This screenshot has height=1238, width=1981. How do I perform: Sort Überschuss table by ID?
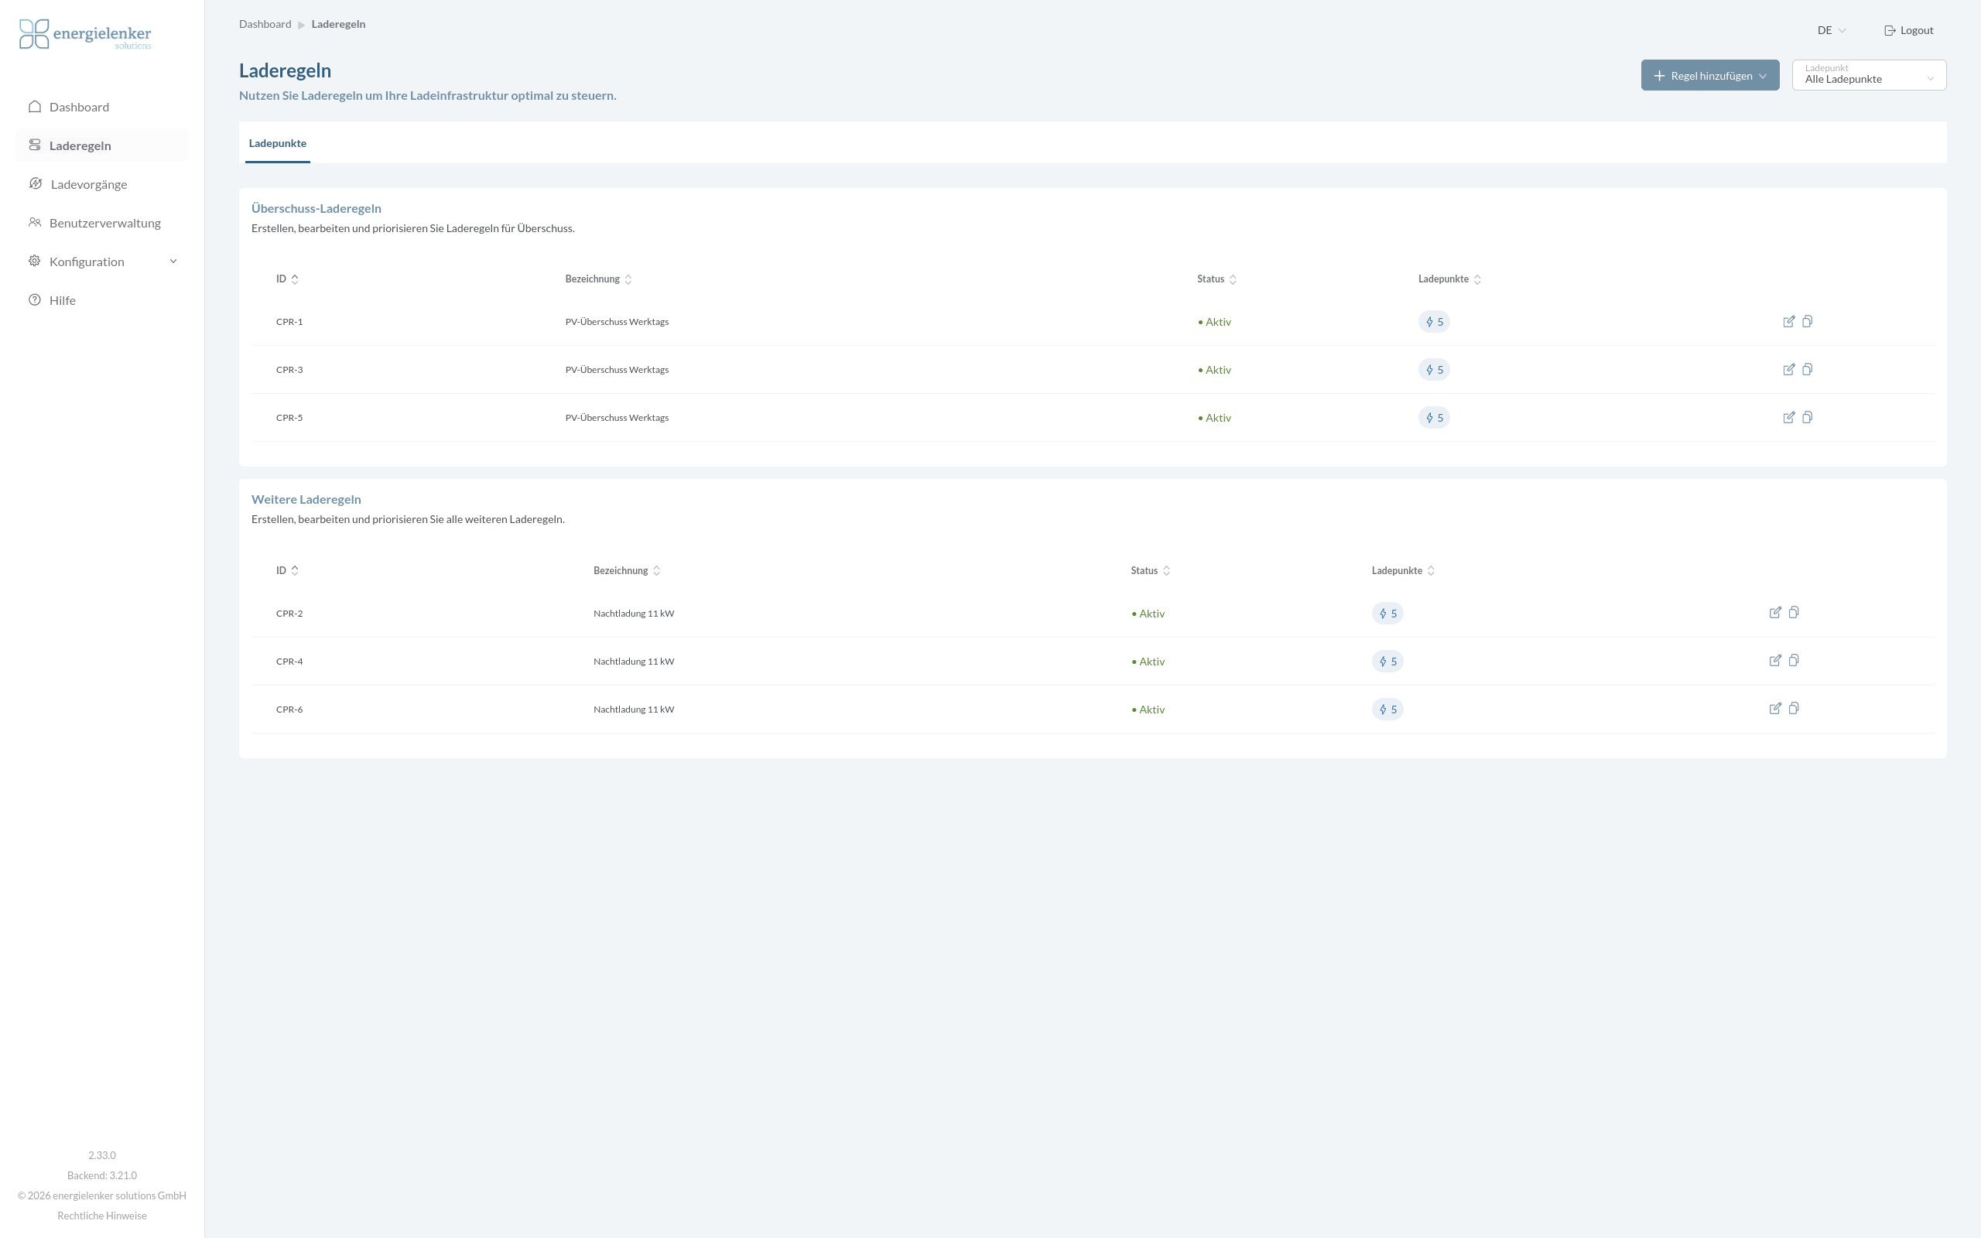tap(286, 279)
